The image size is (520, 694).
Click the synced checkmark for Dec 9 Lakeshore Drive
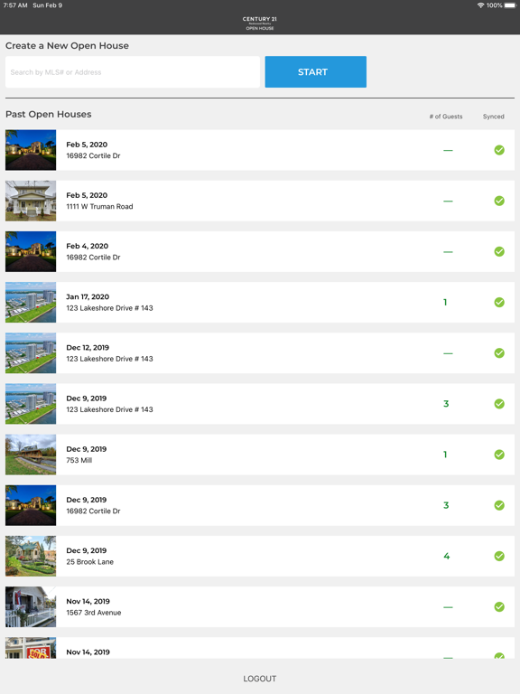[499, 404]
